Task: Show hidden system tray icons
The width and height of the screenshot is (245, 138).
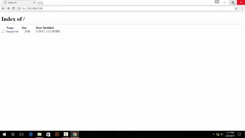Action: (214, 135)
